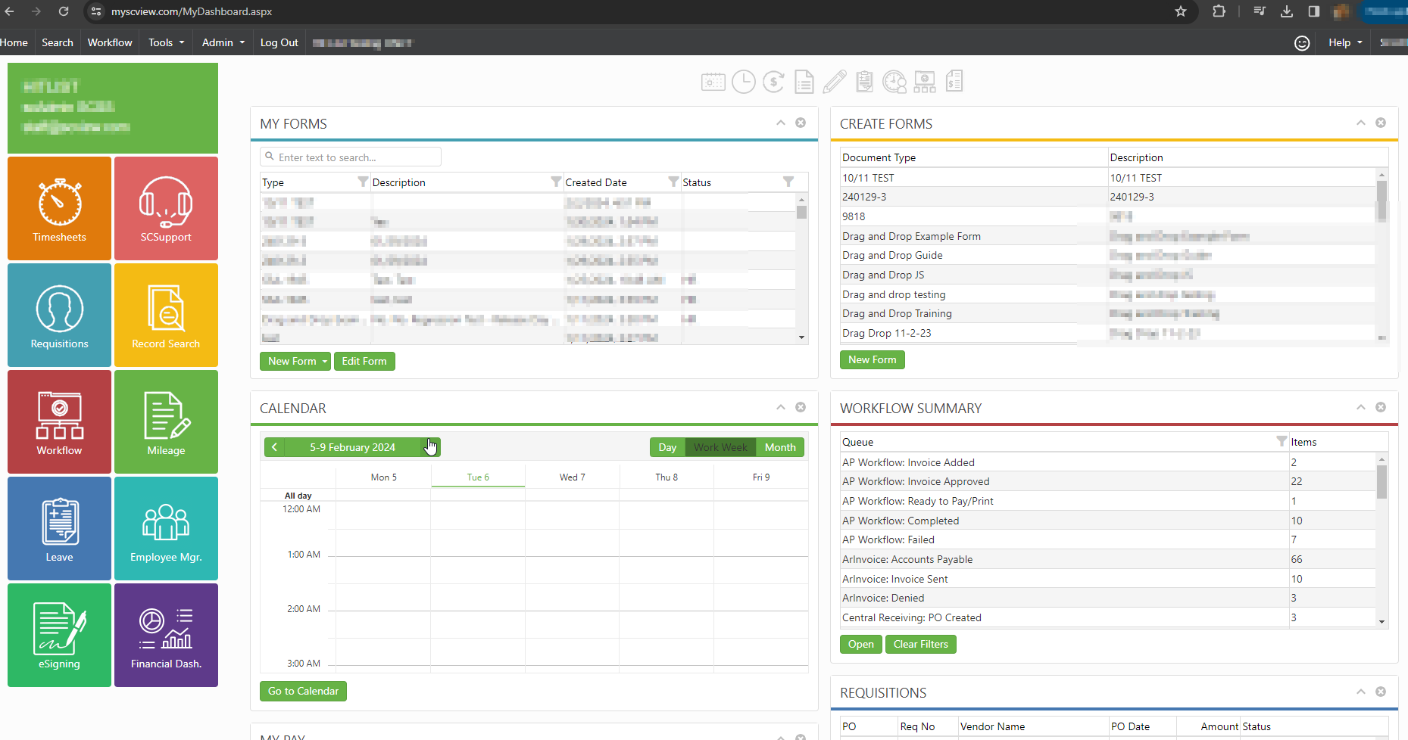The height and width of the screenshot is (740, 1408).
Task: Filter My Forms by Created Date column
Action: (673, 182)
